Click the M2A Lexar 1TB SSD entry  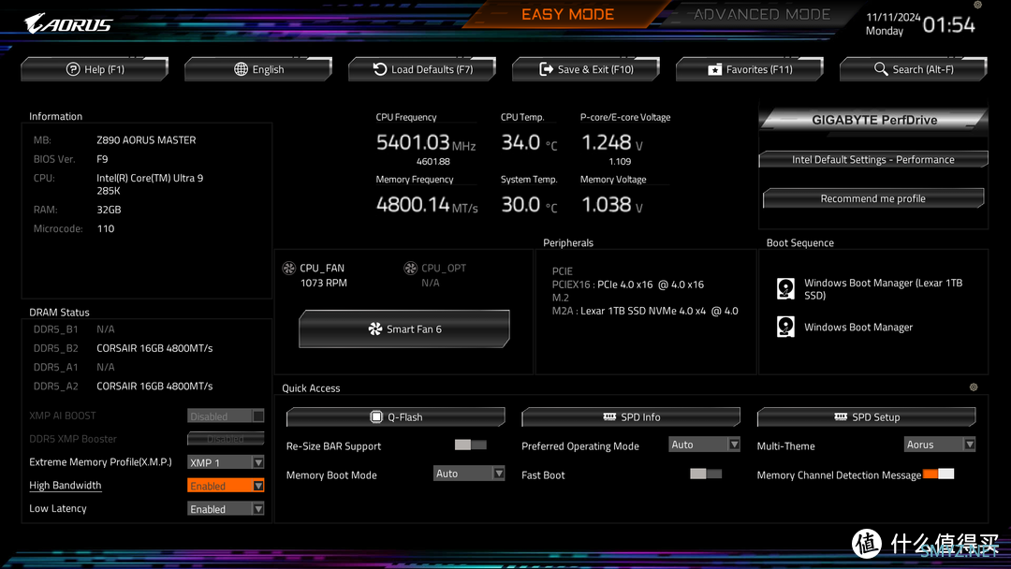645,311
